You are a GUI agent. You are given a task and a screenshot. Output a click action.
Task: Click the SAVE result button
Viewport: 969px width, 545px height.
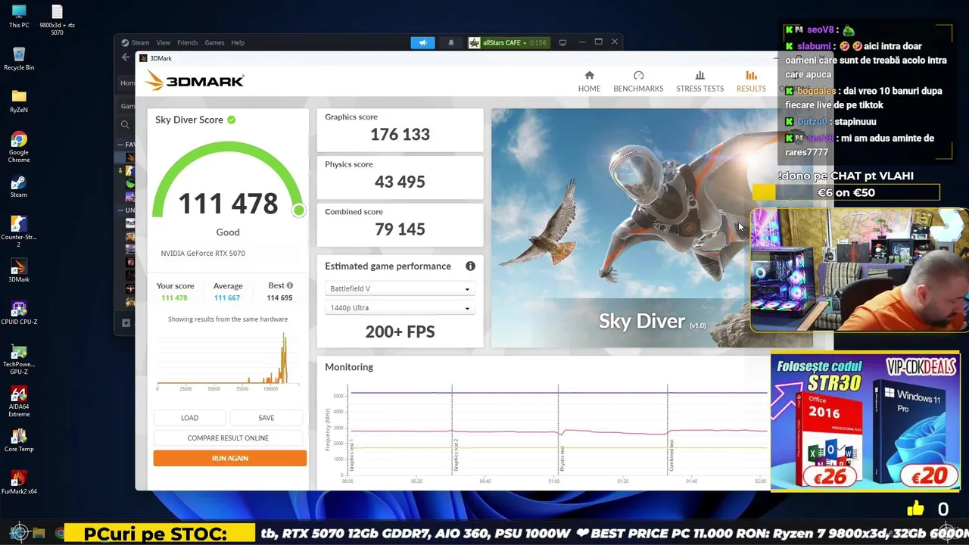tap(266, 418)
